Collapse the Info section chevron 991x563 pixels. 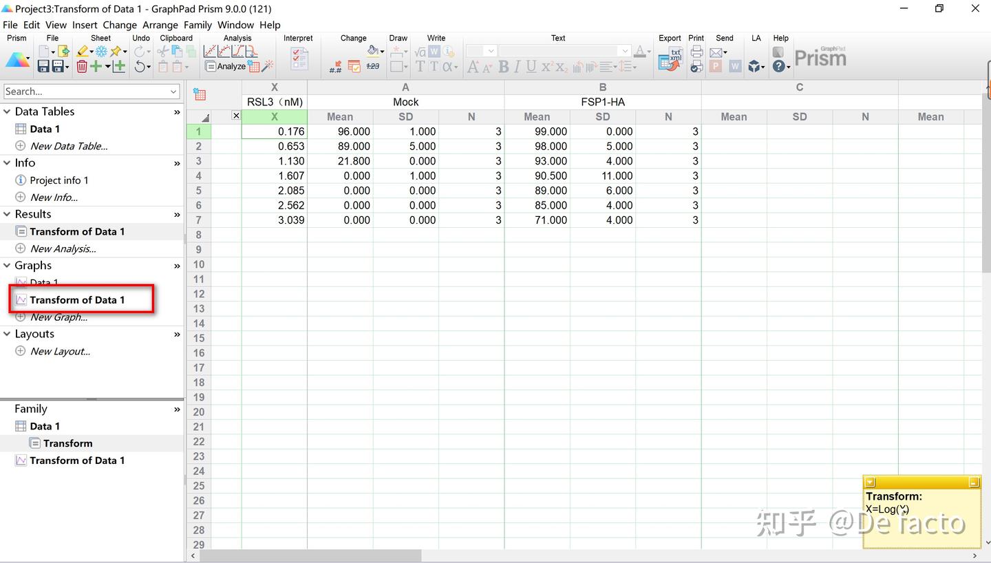pos(7,162)
